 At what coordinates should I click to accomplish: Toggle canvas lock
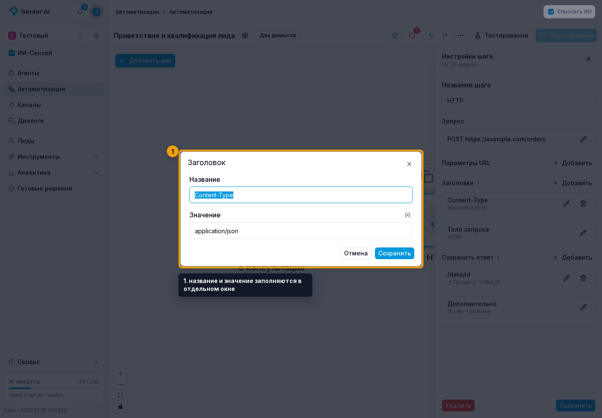(120, 406)
